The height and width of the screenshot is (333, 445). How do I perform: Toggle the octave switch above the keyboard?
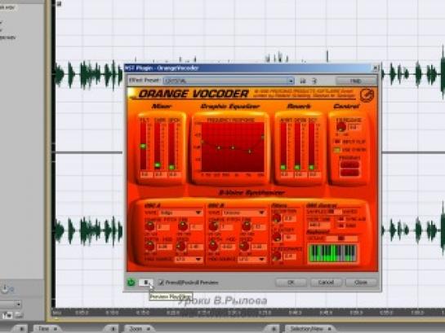pyautogui.click(x=341, y=239)
